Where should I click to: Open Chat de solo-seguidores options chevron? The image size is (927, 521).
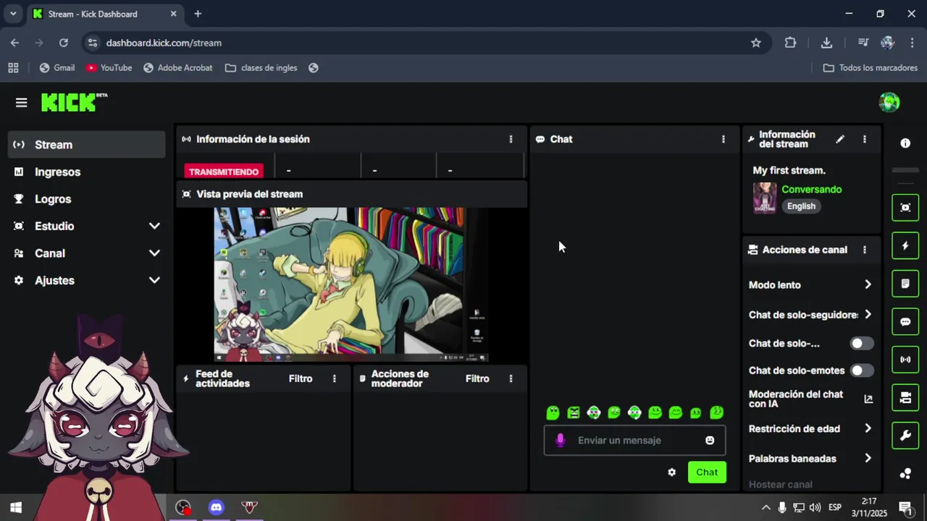[x=868, y=315]
